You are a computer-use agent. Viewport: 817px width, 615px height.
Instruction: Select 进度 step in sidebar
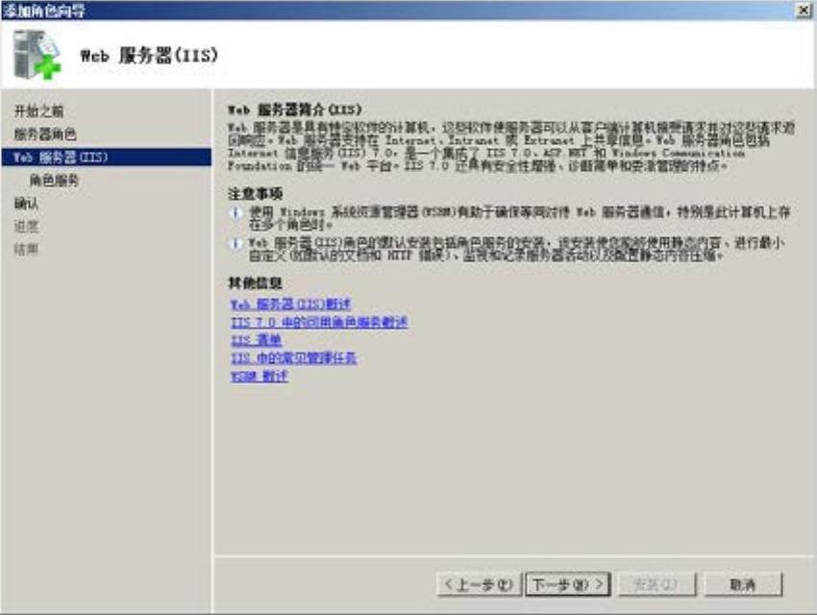coord(27,227)
